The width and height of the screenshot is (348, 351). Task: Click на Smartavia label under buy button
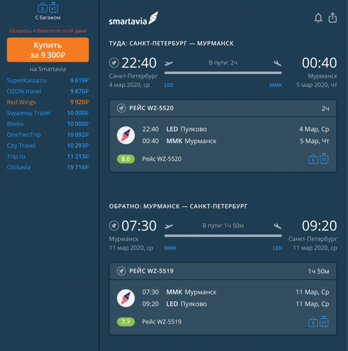point(48,69)
